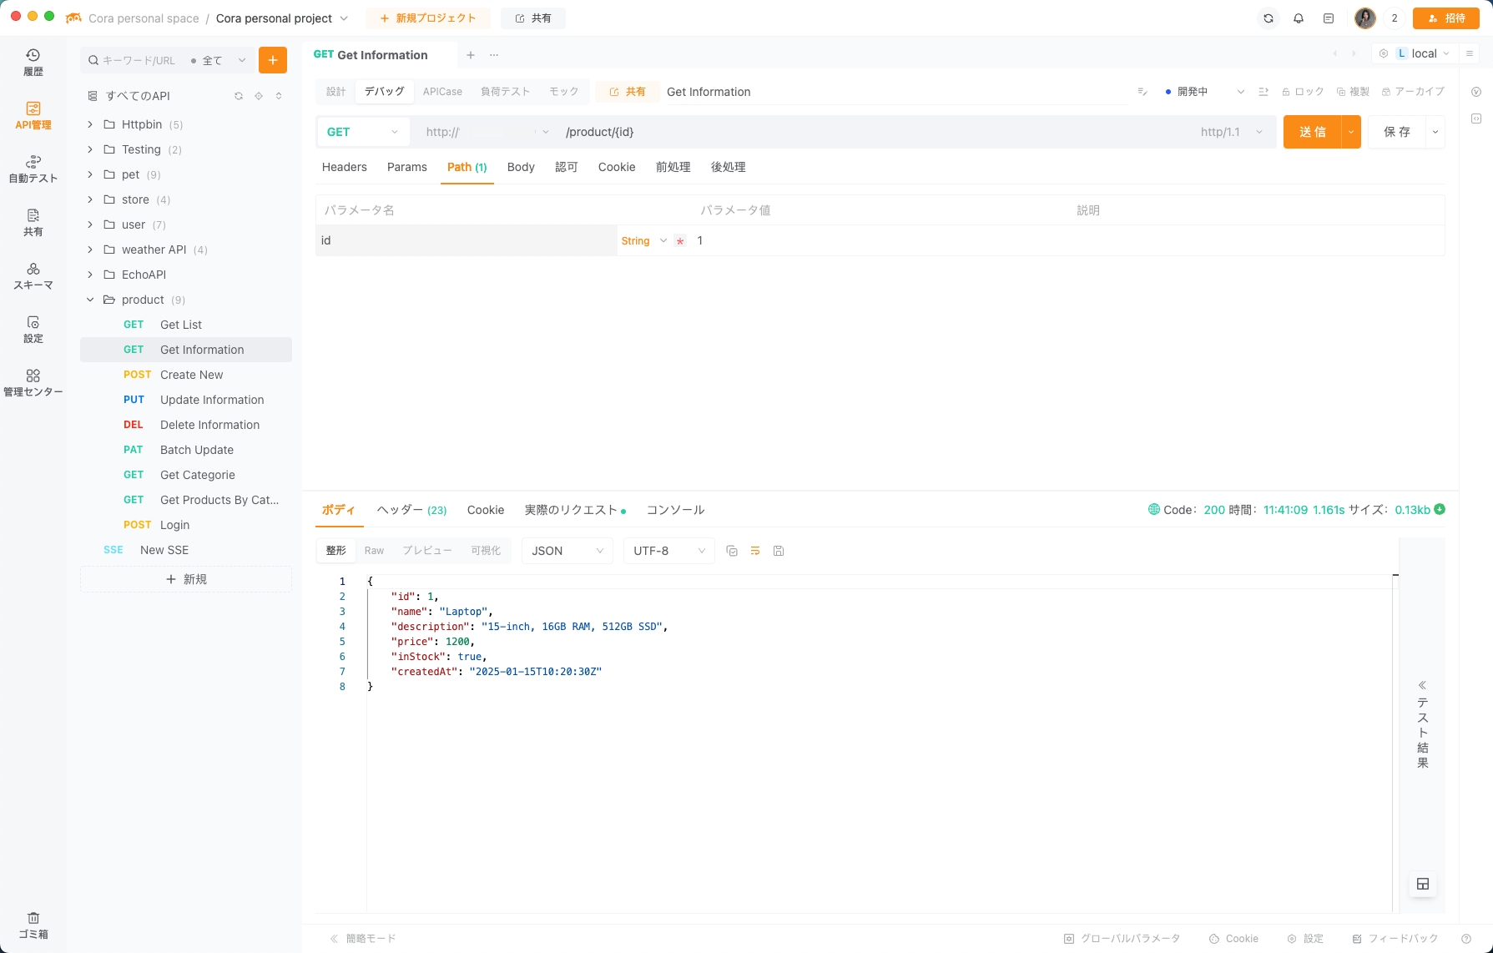Open スキーマ in the sidebar
Viewport: 1493px width, 953px height.
click(33, 276)
